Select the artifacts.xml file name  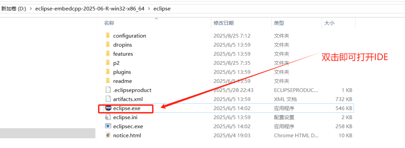pos(128,99)
